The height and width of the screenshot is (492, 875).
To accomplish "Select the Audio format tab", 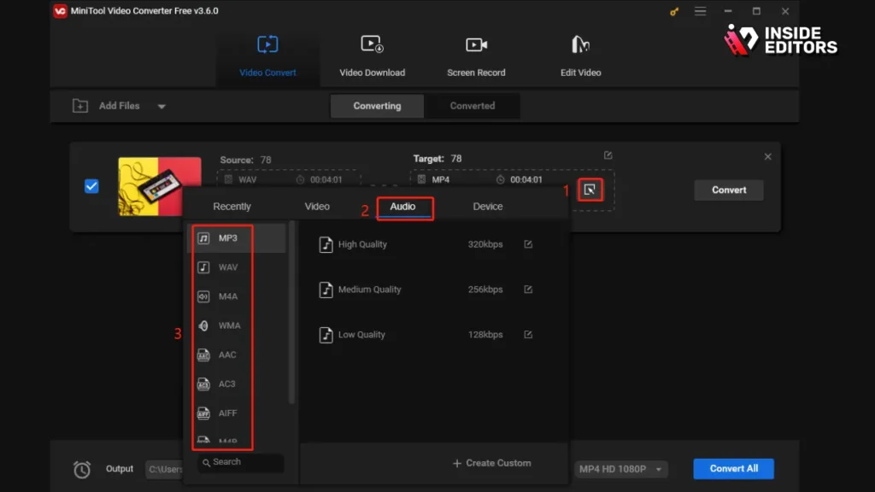I will (403, 207).
